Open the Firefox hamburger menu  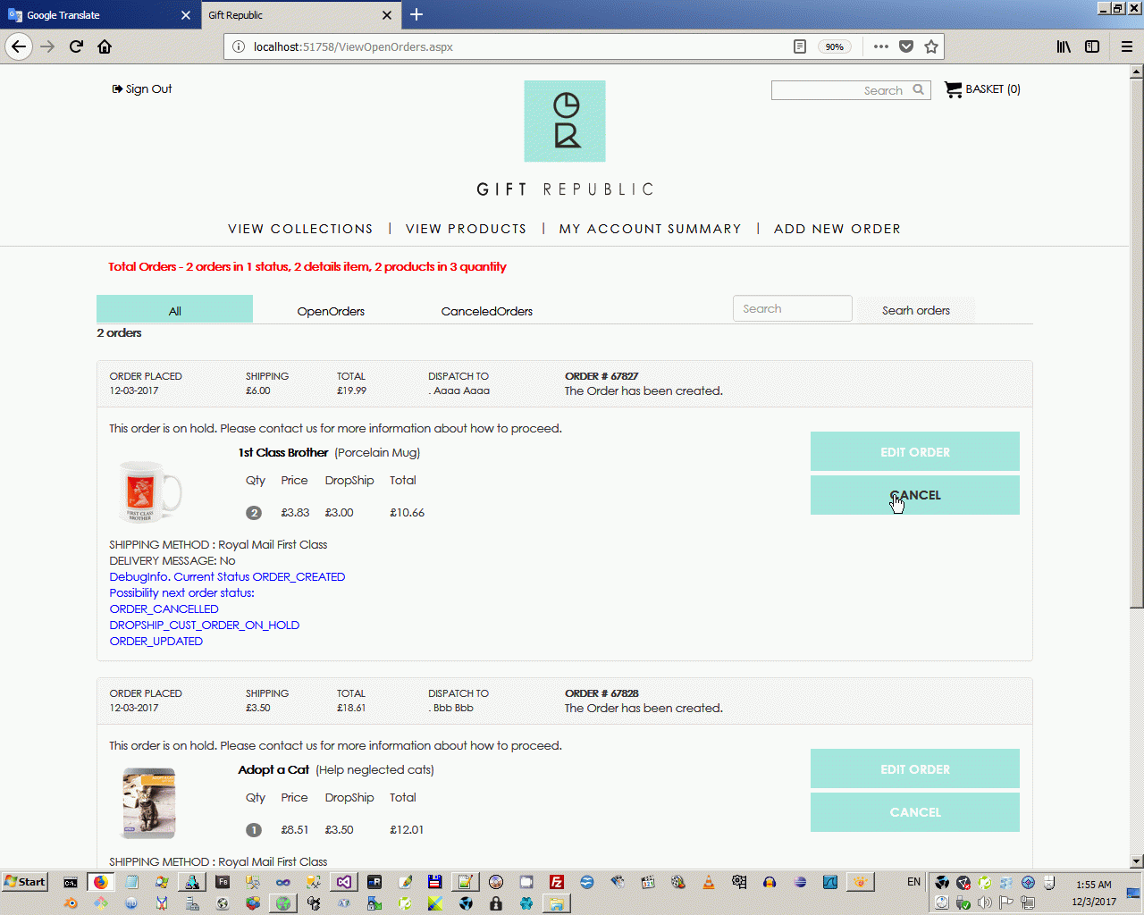point(1127,46)
